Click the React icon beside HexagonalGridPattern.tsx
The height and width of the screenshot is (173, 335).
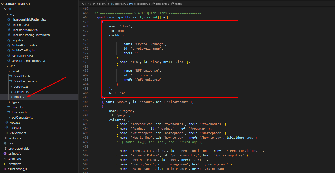[9, 19]
